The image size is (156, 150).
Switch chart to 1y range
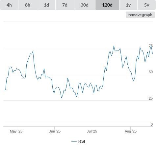point(128,5)
